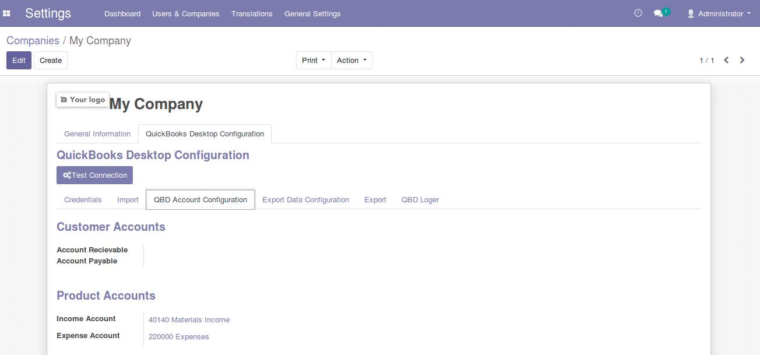
Task: Switch to the Export Data Configuration tab
Action: coord(305,199)
